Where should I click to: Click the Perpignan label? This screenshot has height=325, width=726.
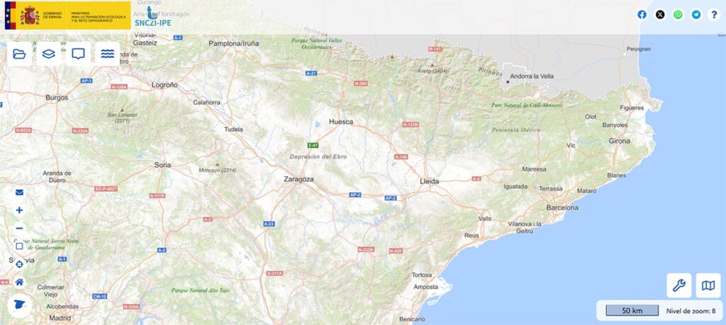point(639,49)
